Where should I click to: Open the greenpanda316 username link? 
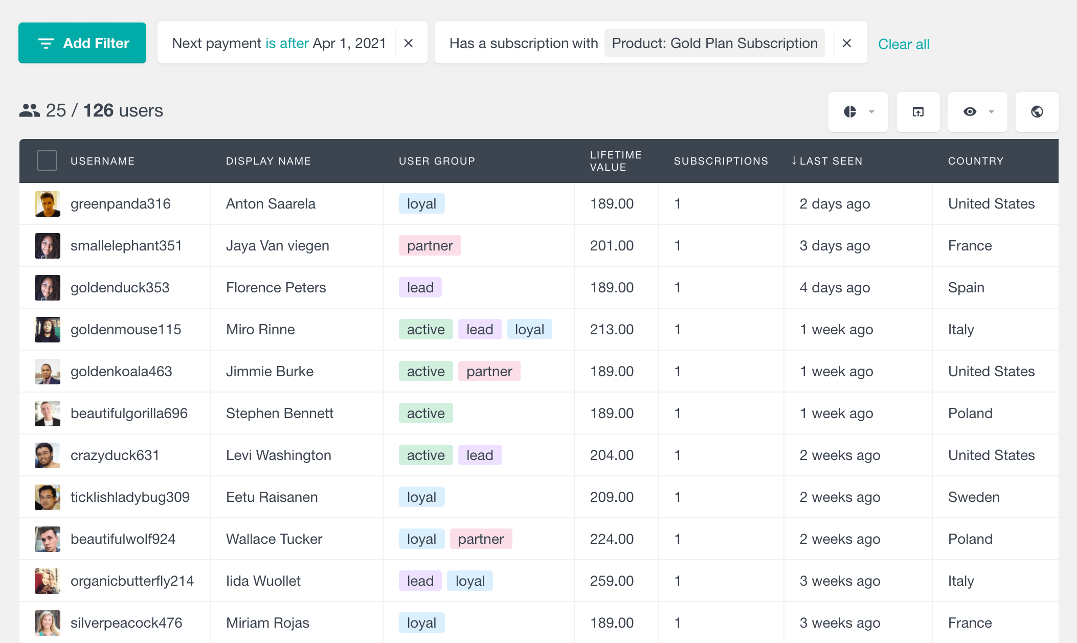[121, 204]
